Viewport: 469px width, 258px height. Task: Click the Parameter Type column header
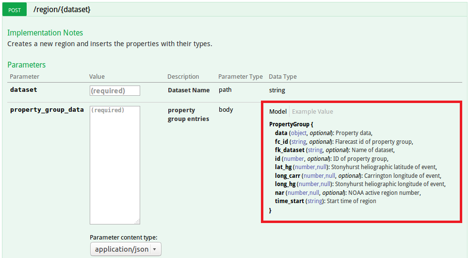click(240, 77)
